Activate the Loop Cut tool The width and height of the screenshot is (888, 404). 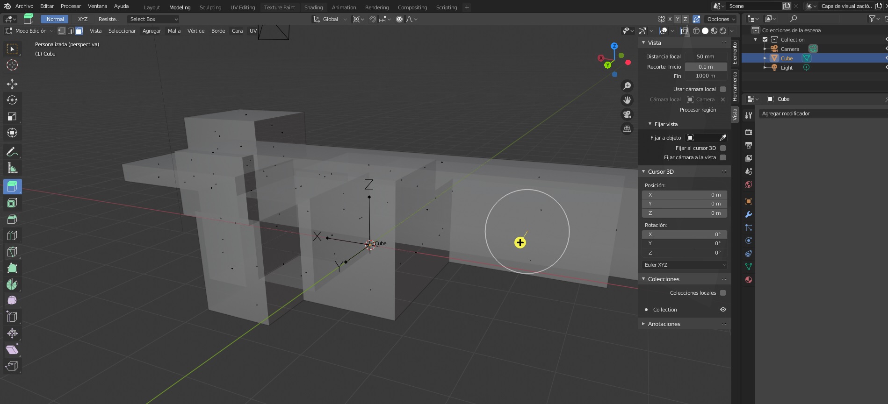pyautogui.click(x=12, y=235)
